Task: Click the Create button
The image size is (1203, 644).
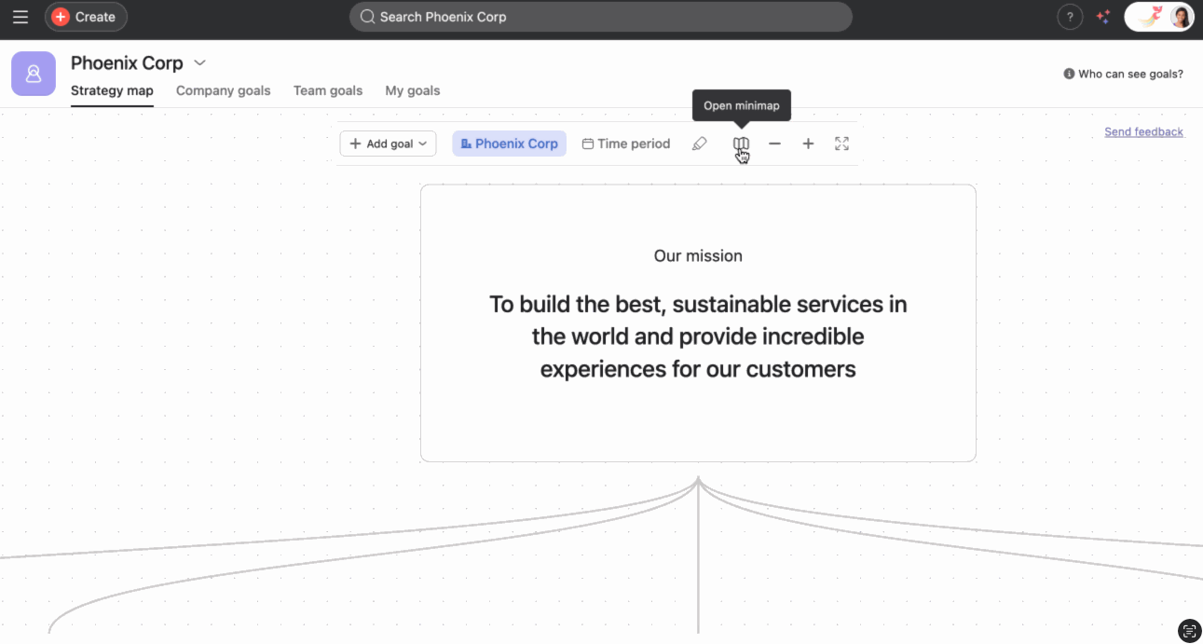Action: [x=86, y=17]
